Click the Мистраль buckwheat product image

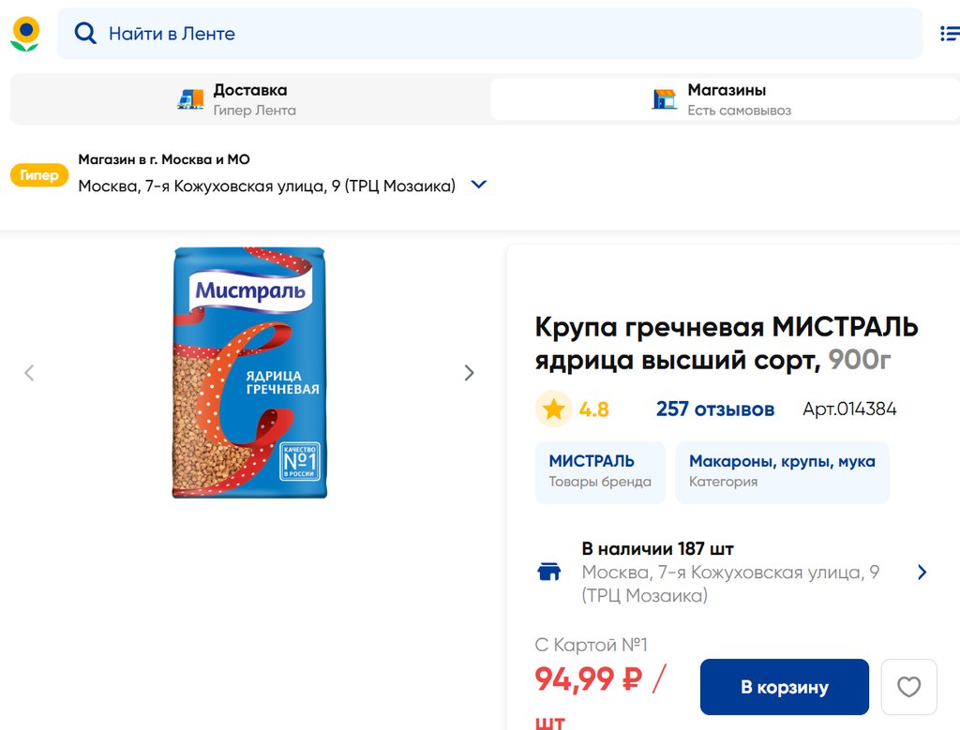pos(249,372)
